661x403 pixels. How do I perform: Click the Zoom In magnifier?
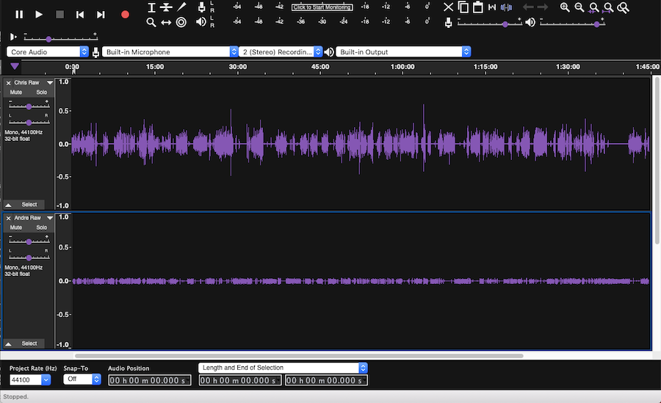tap(565, 7)
